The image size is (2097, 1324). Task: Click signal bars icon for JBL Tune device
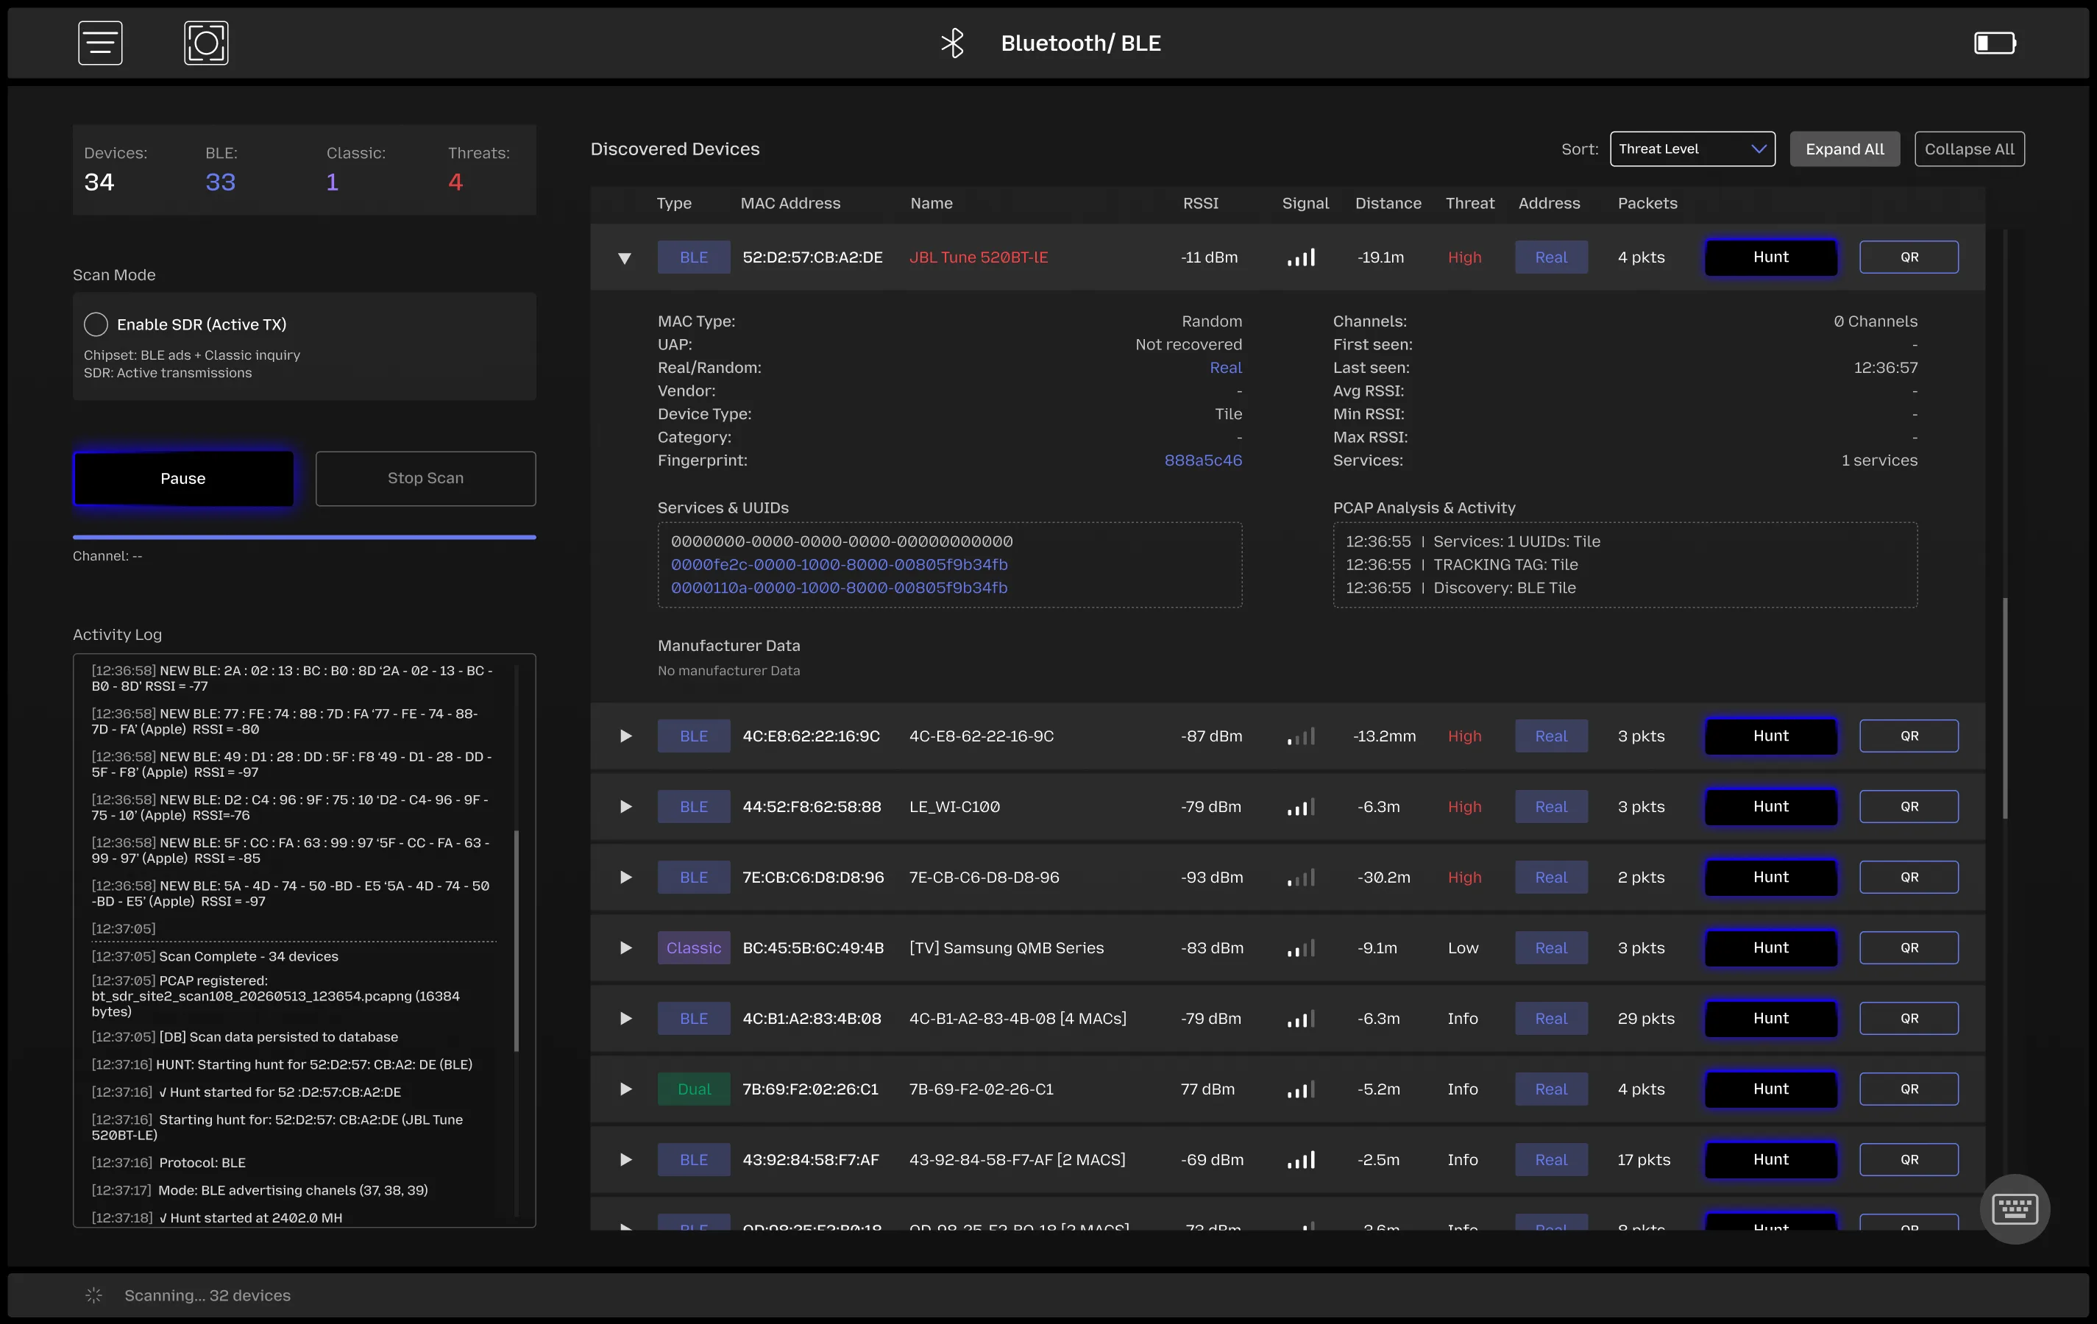click(1301, 257)
